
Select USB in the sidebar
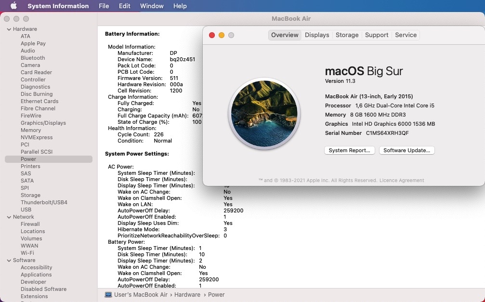(26, 210)
